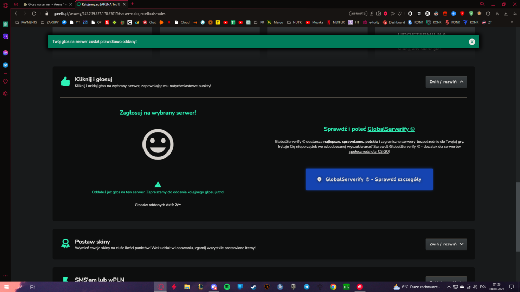Open Telegram from the taskbar

click(x=307, y=287)
